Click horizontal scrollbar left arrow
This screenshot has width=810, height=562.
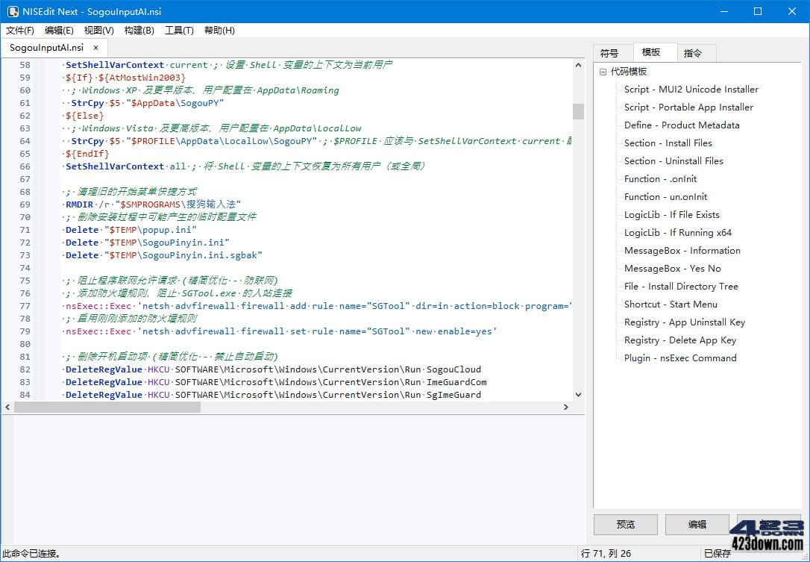(x=7, y=408)
